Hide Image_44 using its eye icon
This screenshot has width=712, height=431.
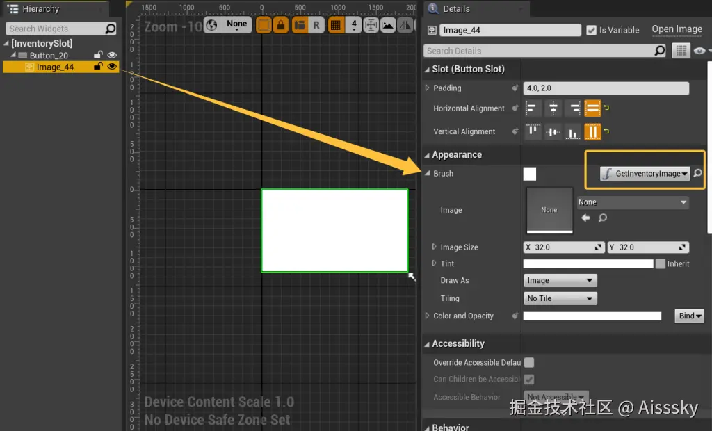112,67
